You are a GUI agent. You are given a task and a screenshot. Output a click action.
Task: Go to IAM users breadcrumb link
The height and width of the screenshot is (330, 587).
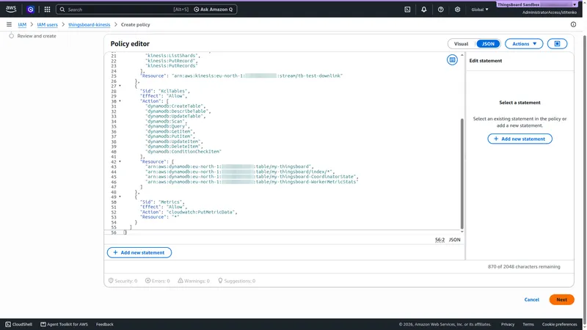(x=47, y=25)
